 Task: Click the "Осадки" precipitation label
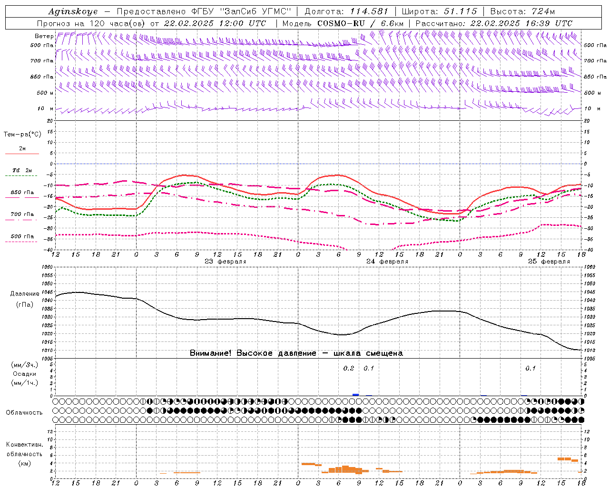(24, 374)
